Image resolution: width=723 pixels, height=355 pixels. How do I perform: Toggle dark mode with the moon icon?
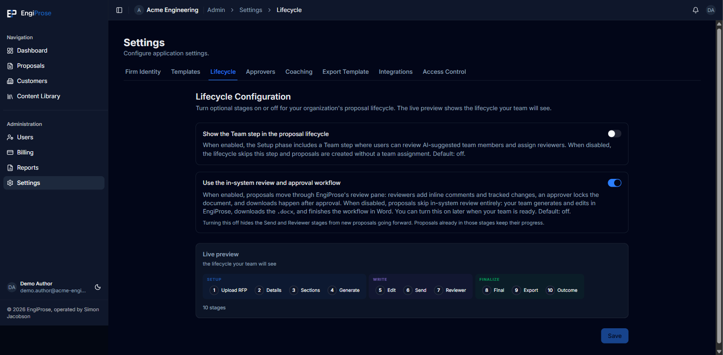98,287
